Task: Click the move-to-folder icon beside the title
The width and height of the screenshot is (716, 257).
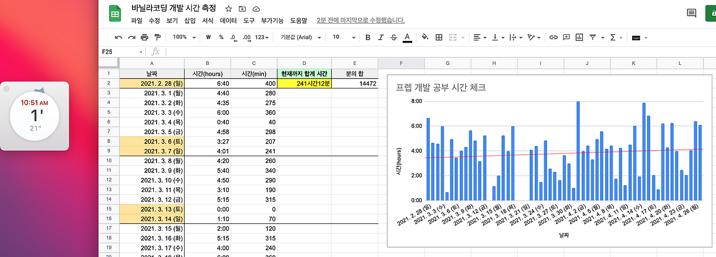Action: 242,9
